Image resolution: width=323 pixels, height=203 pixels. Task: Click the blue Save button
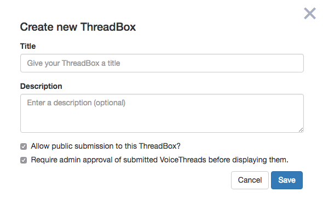[x=287, y=180]
